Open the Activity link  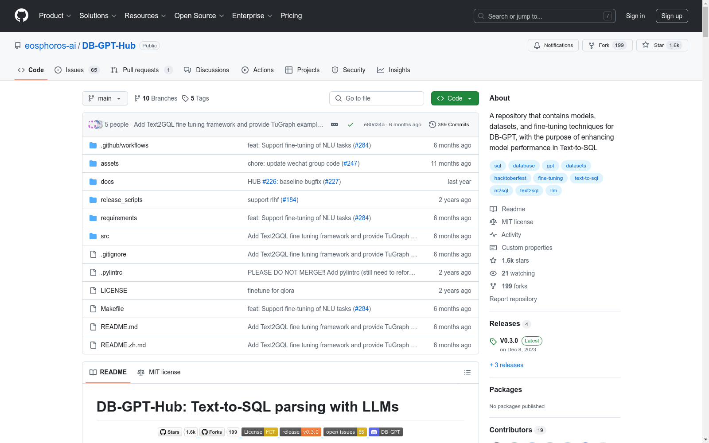[x=505, y=235]
